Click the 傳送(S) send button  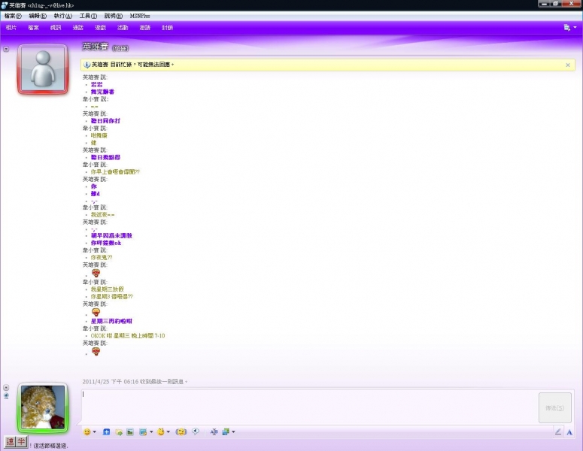(554, 408)
